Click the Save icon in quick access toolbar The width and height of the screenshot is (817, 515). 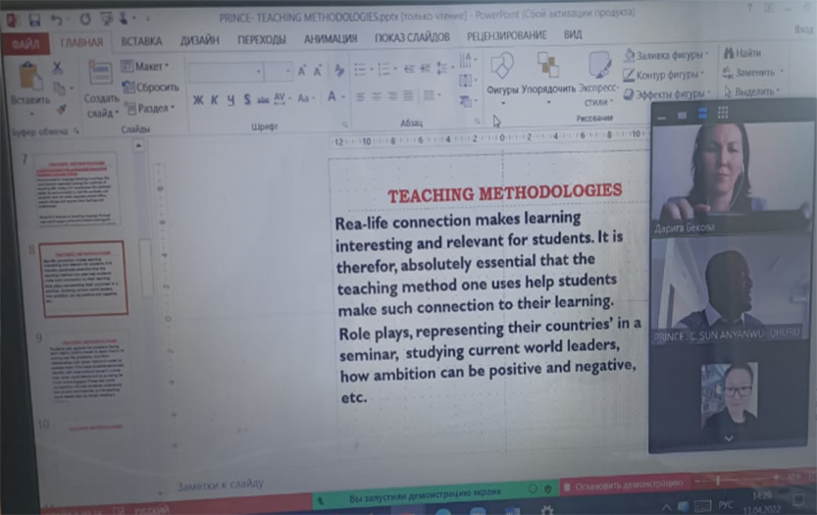[35, 20]
